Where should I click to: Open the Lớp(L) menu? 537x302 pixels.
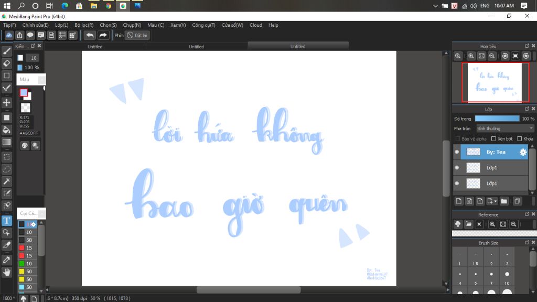coord(62,25)
